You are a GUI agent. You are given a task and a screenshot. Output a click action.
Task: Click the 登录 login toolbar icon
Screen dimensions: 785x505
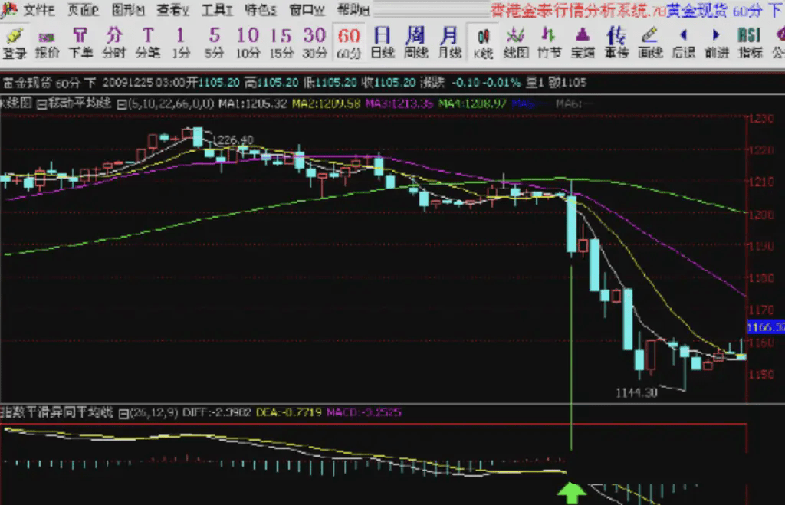pos(14,43)
